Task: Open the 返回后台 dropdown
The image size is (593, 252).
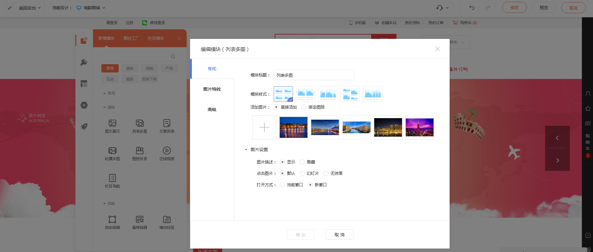Action: point(29,8)
